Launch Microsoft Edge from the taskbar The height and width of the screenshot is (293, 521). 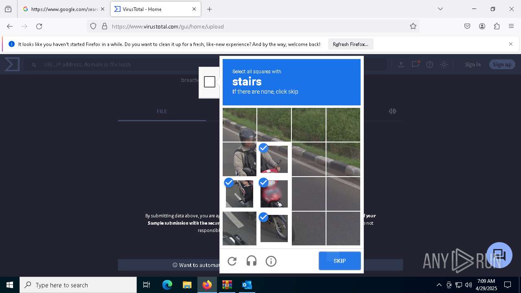pyautogui.click(x=167, y=285)
